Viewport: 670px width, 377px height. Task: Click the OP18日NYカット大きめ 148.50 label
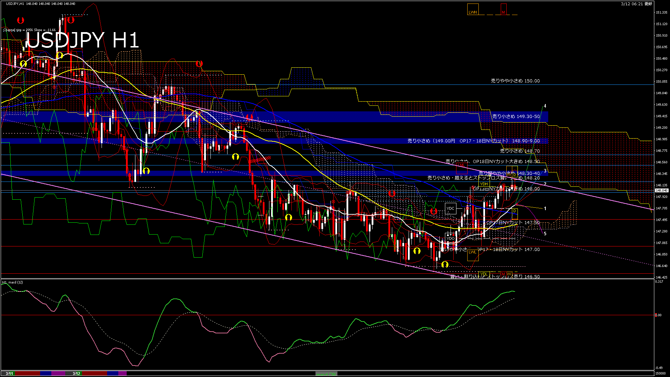tap(492, 161)
